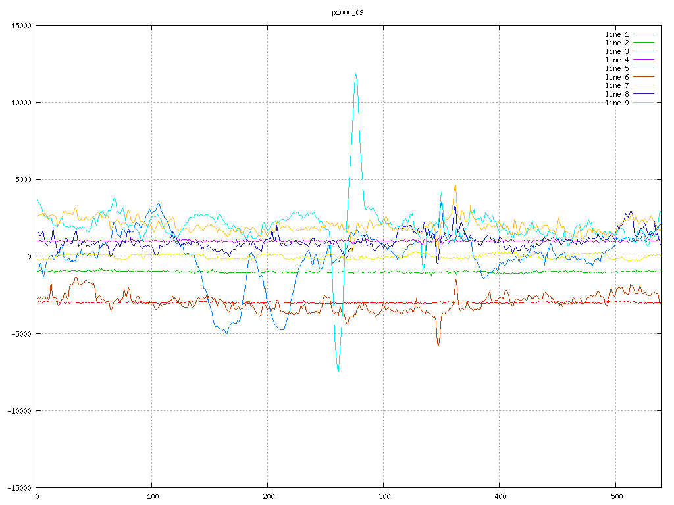Image resolution: width=674 pixels, height=505 pixels.
Task: Click the "line 1" legend label
Action: [x=617, y=34]
